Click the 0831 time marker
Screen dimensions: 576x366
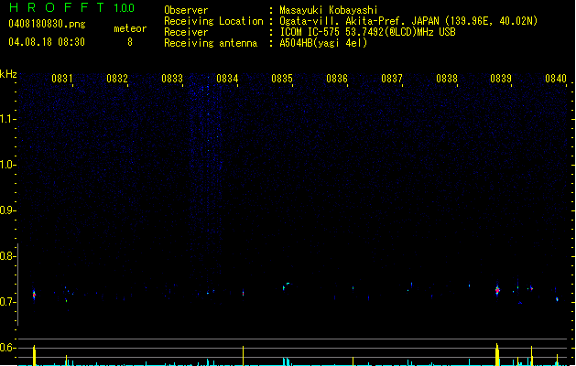click(62, 79)
